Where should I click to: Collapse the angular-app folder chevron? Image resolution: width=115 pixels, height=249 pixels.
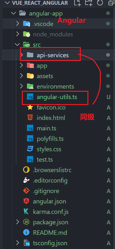point(14,13)
